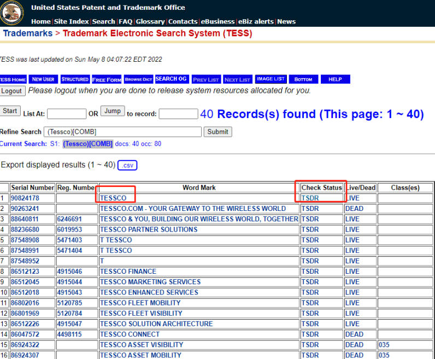
Task: Open the Help toolbar button
Action: (x=336, y=79)
